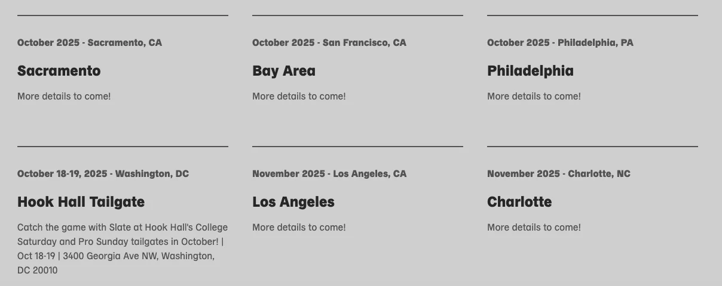Open the Los Angeles event title
The width and height of the screenshot is (722, 286).
coord(293,202)
